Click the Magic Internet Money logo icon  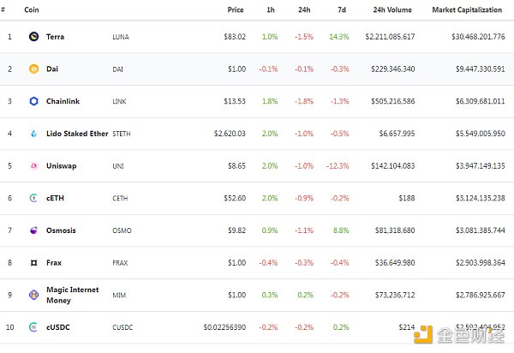(34, 295)
